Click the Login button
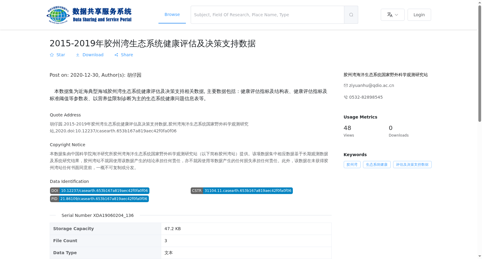Image resolution: width=482 pixels, height=259 pixels. (x=419, y=15)
